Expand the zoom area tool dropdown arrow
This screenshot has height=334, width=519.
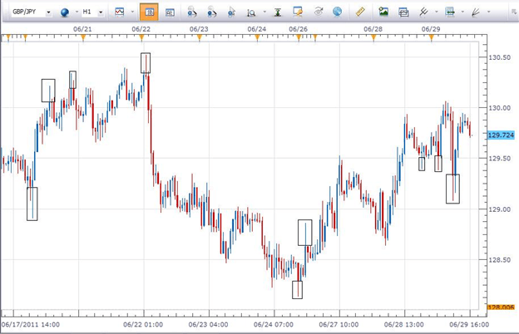tap(264, 12)
